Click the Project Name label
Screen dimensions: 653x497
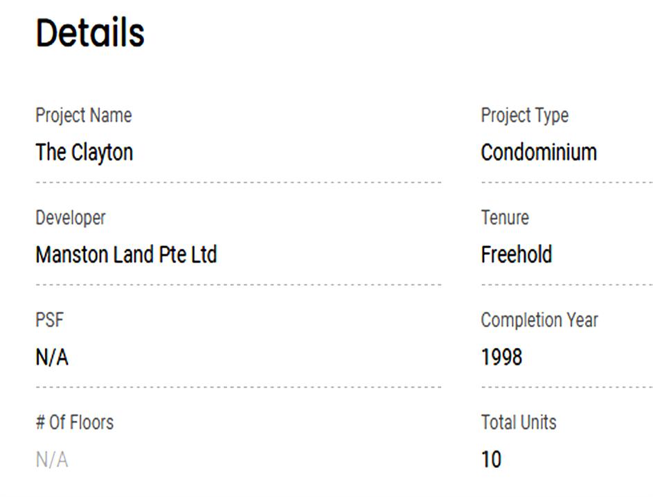point(83,115)
